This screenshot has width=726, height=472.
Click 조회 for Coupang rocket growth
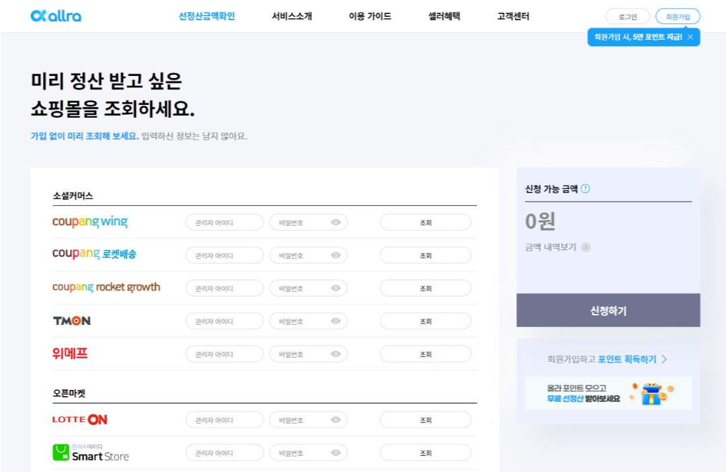coord(426,288)
